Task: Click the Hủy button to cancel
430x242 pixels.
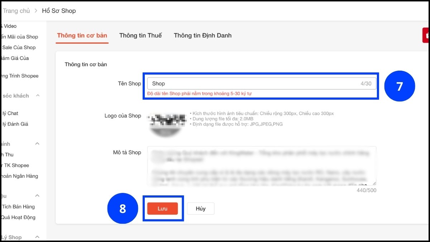Action: [x=200, y=208]
